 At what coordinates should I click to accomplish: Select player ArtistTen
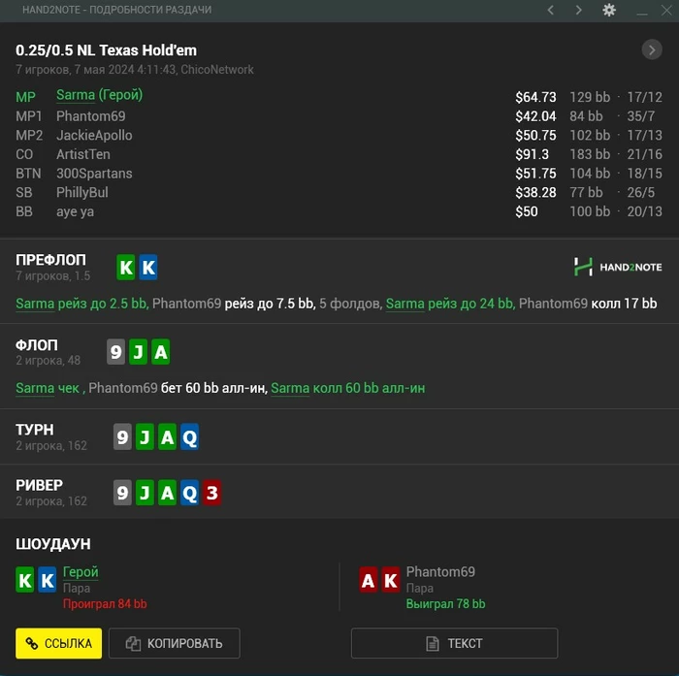[x=83, y=154]
